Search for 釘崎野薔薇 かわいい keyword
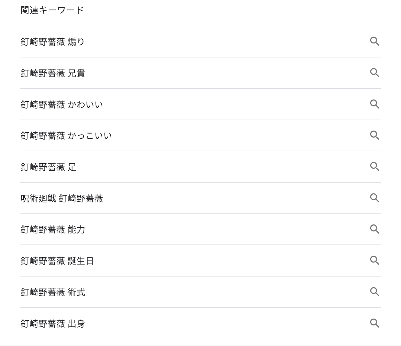The image size is (401, 346). [x=62, y=105]
